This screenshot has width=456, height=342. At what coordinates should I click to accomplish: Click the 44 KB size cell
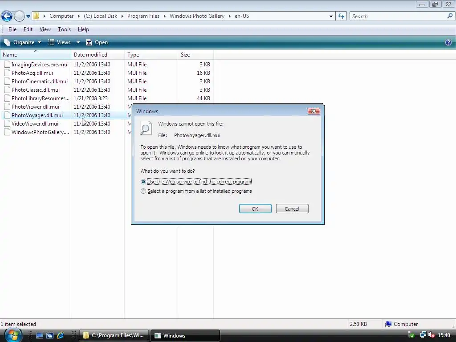pyautogui.click(x=203, y=98)
